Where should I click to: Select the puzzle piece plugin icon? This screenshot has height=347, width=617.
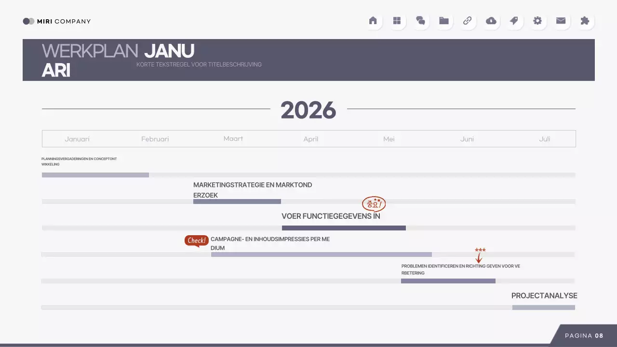point(585,21)
